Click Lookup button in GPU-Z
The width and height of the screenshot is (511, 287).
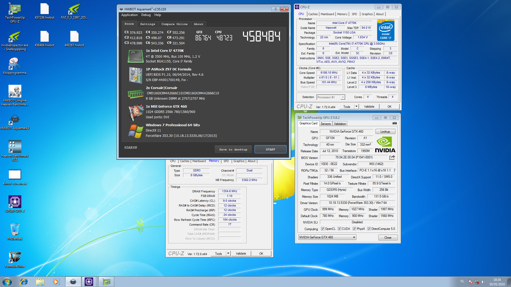coord(385,132)
